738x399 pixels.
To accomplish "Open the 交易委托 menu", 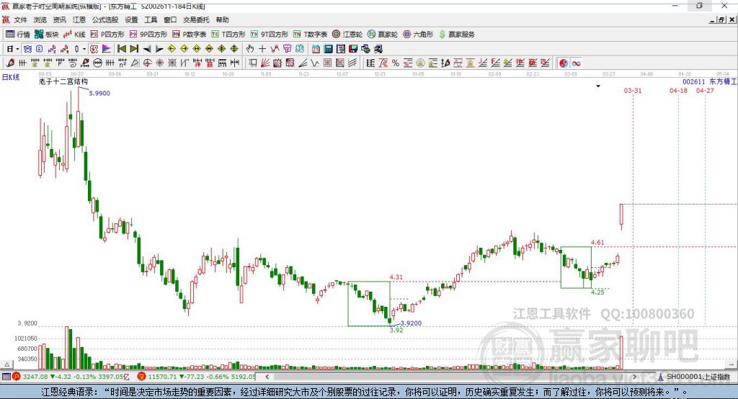I will click(196, 19).
